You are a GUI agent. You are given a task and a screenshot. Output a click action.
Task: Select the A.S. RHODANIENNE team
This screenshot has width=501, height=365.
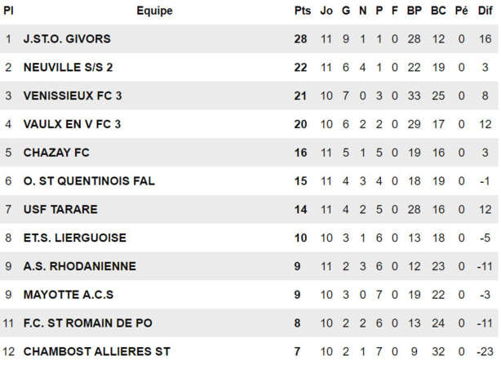coord(80,266)
